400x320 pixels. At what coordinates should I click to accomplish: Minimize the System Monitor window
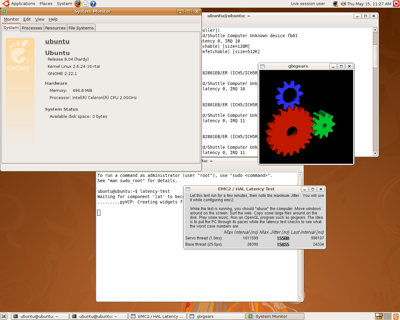tap(180, 12)
